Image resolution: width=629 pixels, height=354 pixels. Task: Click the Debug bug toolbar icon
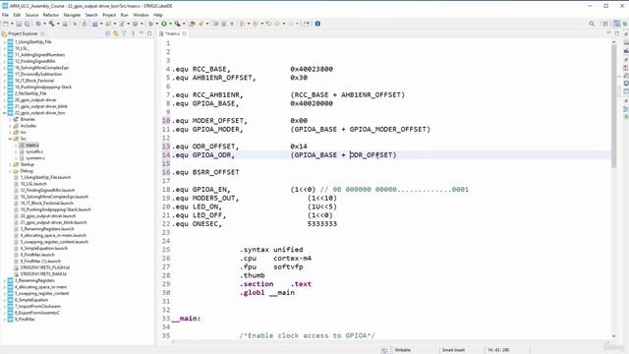pyautogui.click(x=150, y=24)
